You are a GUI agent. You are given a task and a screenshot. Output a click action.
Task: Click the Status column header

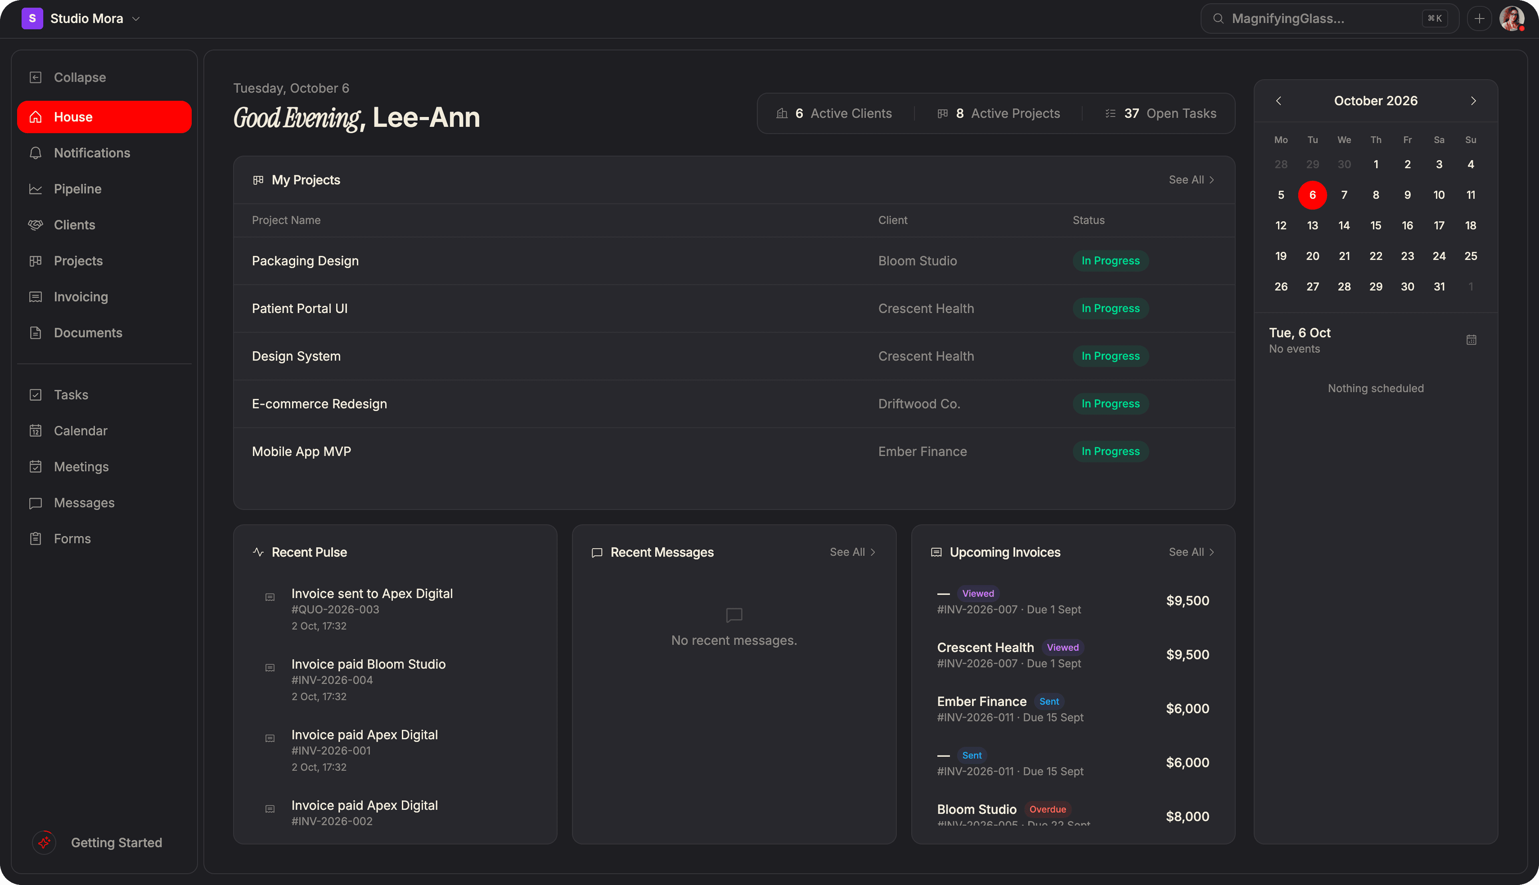point(1088,220)
